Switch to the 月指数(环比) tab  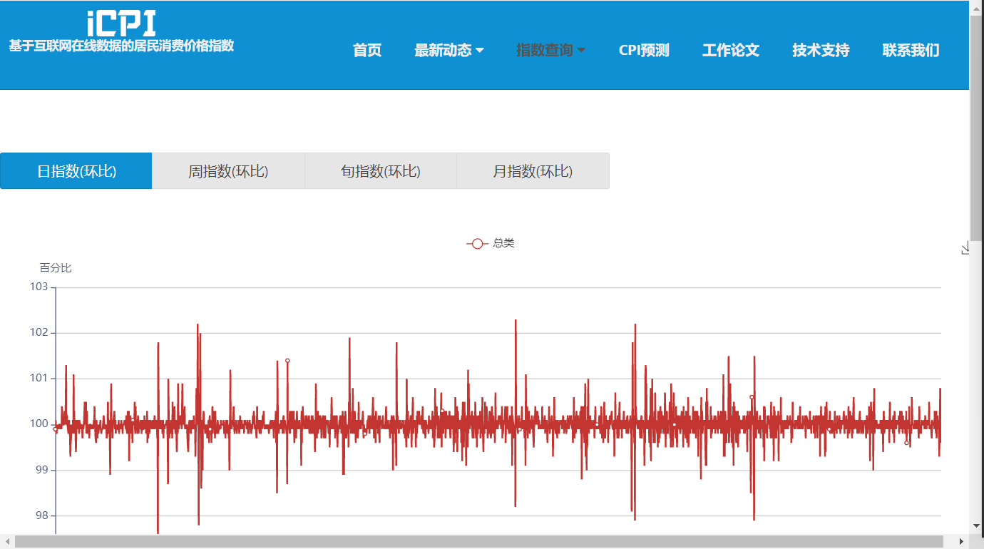pos(533,171)
